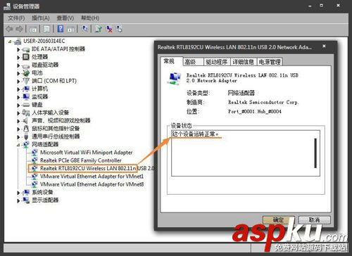
Task: Click the 键盘 category icon
Action: (x=26, y=105)
